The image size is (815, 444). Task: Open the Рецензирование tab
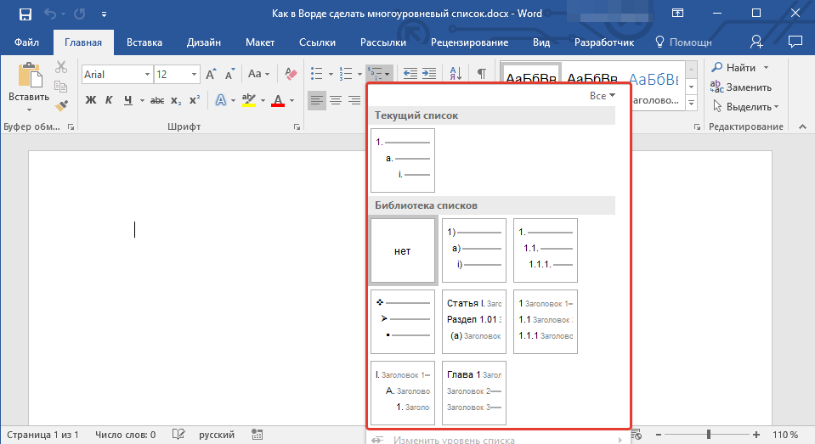469,42
